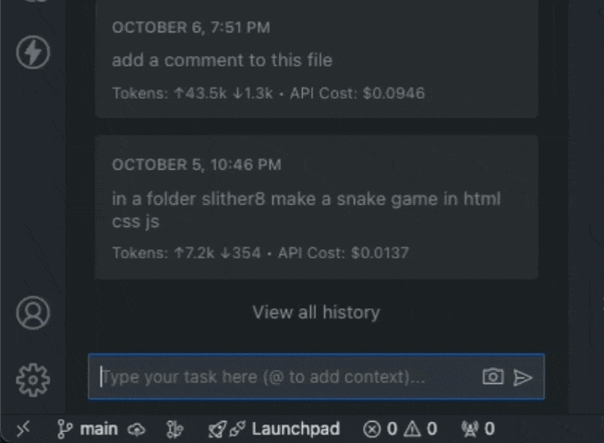Click the errors count icon

coord(372,428)
